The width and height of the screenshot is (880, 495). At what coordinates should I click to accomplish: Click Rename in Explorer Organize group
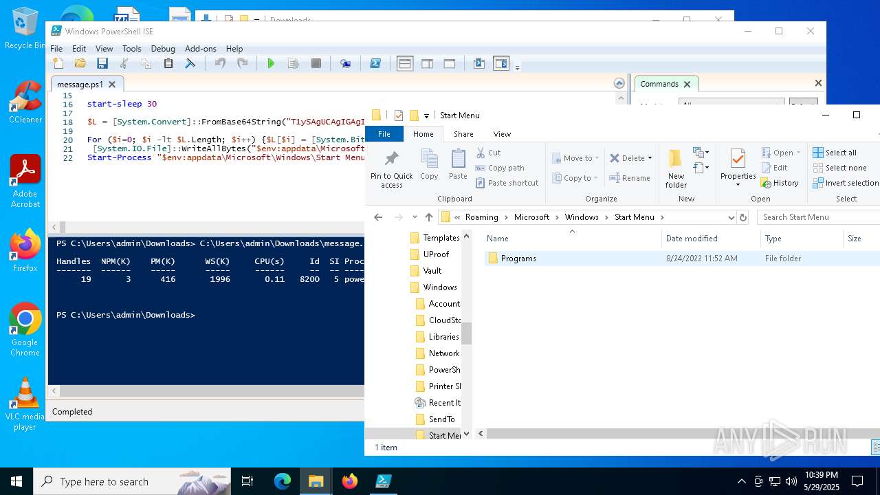[629, 178]
